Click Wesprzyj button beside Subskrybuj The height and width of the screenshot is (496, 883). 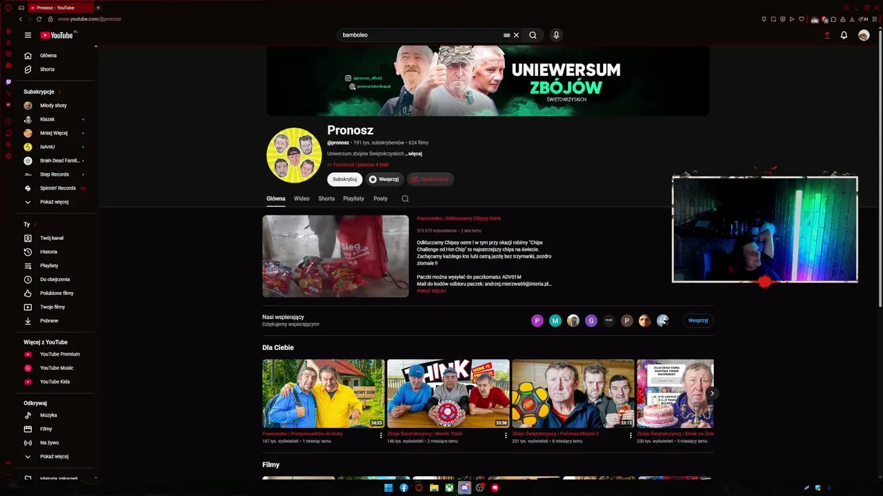click(384, 180)
